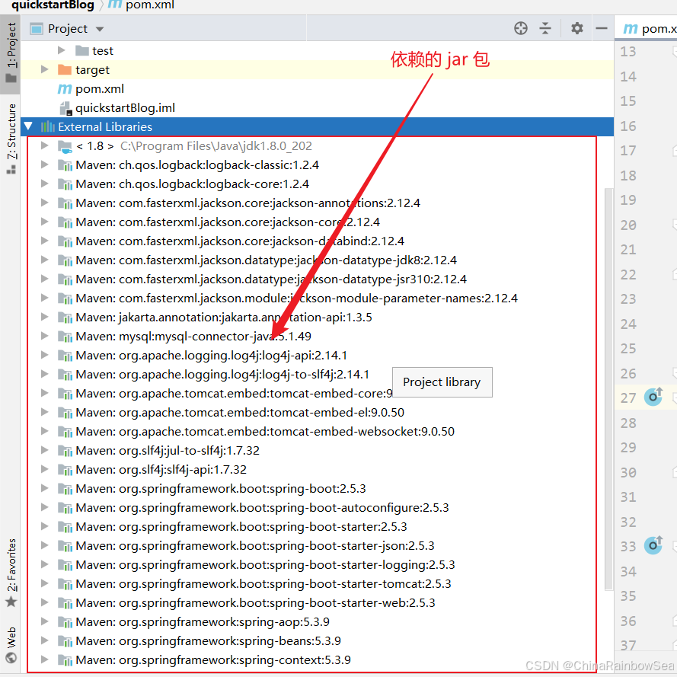Click the Maven pom.xml file icon in tree

(65, 89)
